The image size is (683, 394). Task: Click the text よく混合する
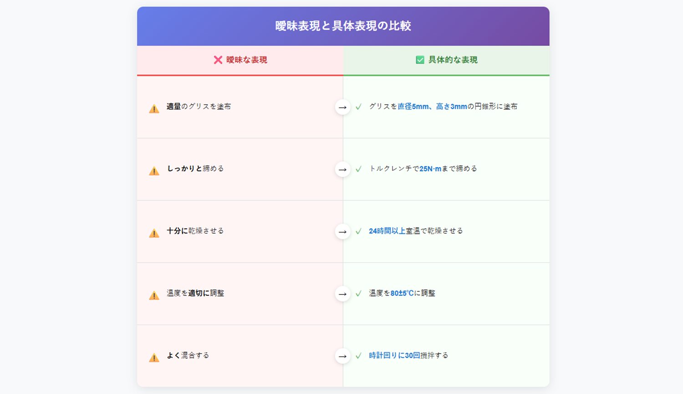coord(188,355)
